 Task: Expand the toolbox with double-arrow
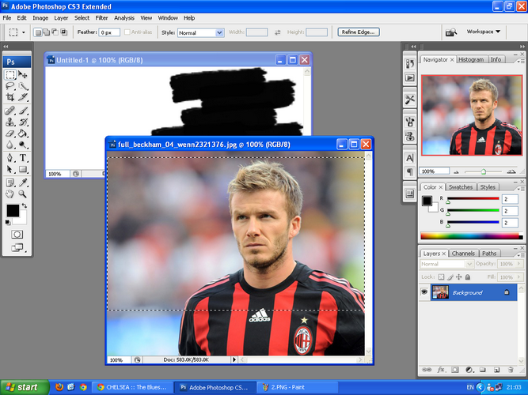point(6,47)
